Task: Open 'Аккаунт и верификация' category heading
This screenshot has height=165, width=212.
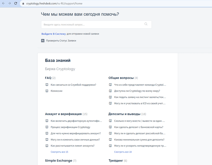Action: tap(63, 114)
